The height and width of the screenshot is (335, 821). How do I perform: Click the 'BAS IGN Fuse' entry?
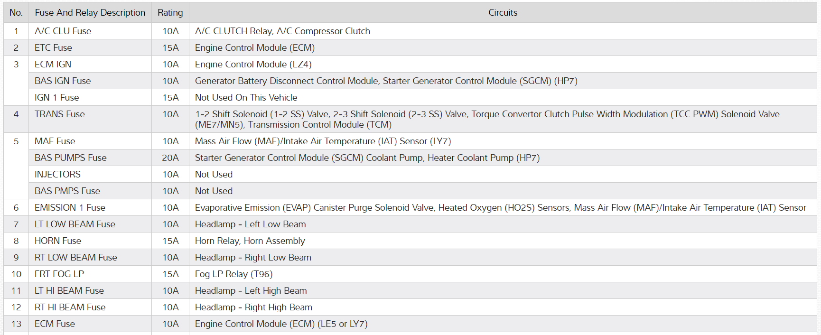[x=63, y=81]
